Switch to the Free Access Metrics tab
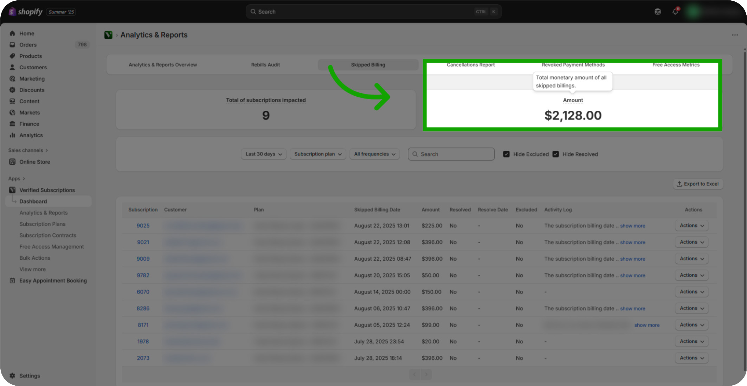Image resolution: width=747 pixels, height=386 pixels. (x=676, y=65)
